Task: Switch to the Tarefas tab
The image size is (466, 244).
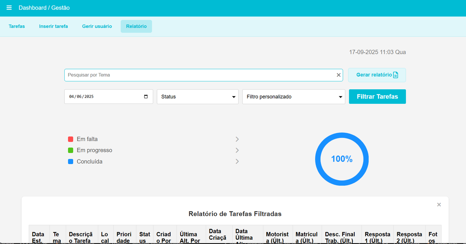Action: click(x=17, y=26)
